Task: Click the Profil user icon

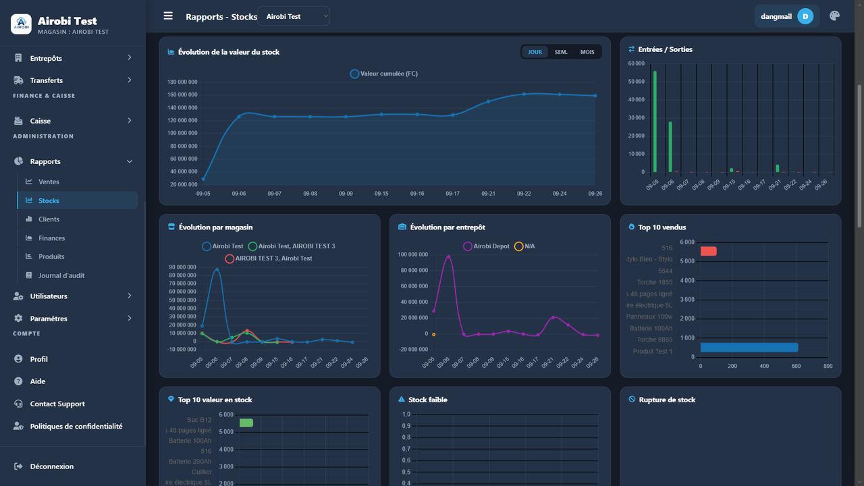Action: coord(18,359)
